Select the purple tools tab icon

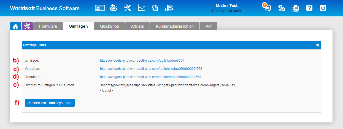point(27,26)
